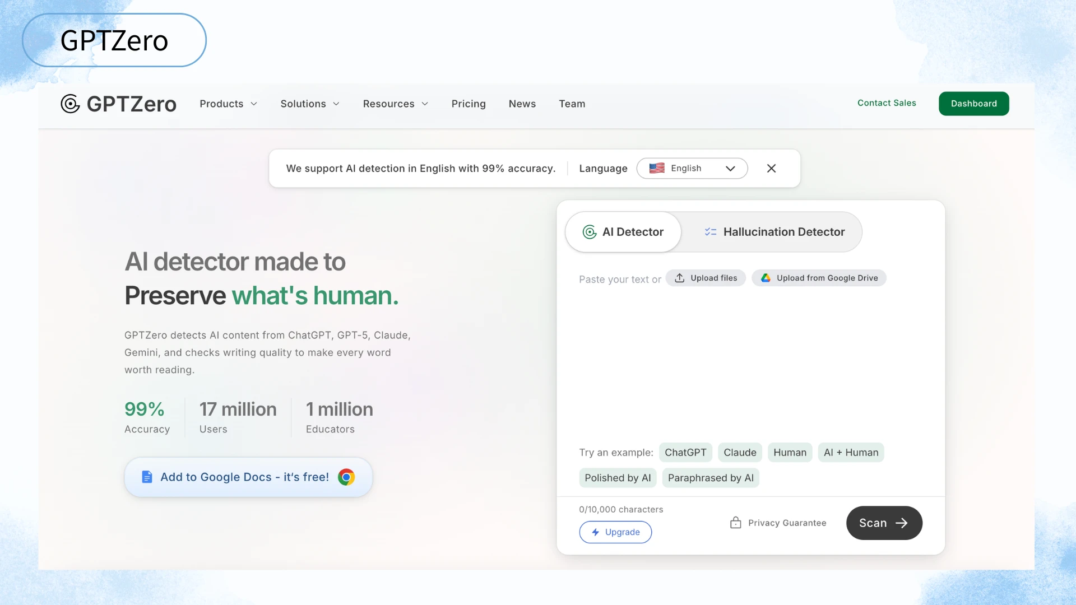Switch to the Hallucination Detector tab
Screen dimensions: 1076x605
pyautogui.click(x=774, y=232)
